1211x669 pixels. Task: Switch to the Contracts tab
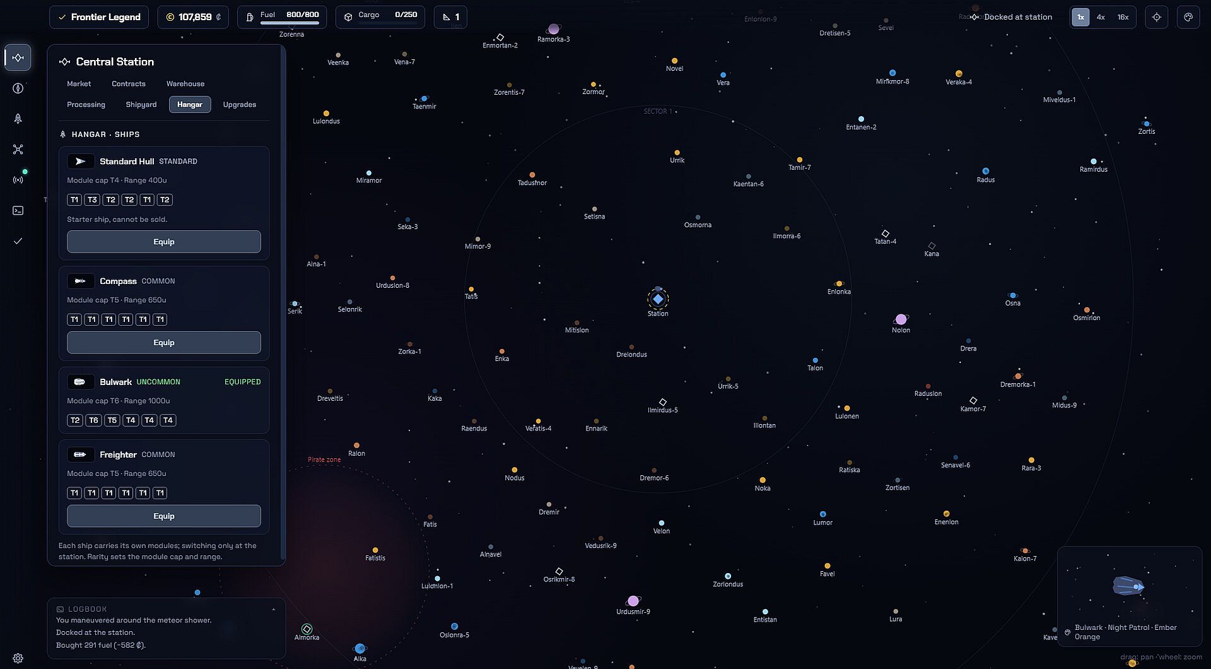tap(129, 84)
